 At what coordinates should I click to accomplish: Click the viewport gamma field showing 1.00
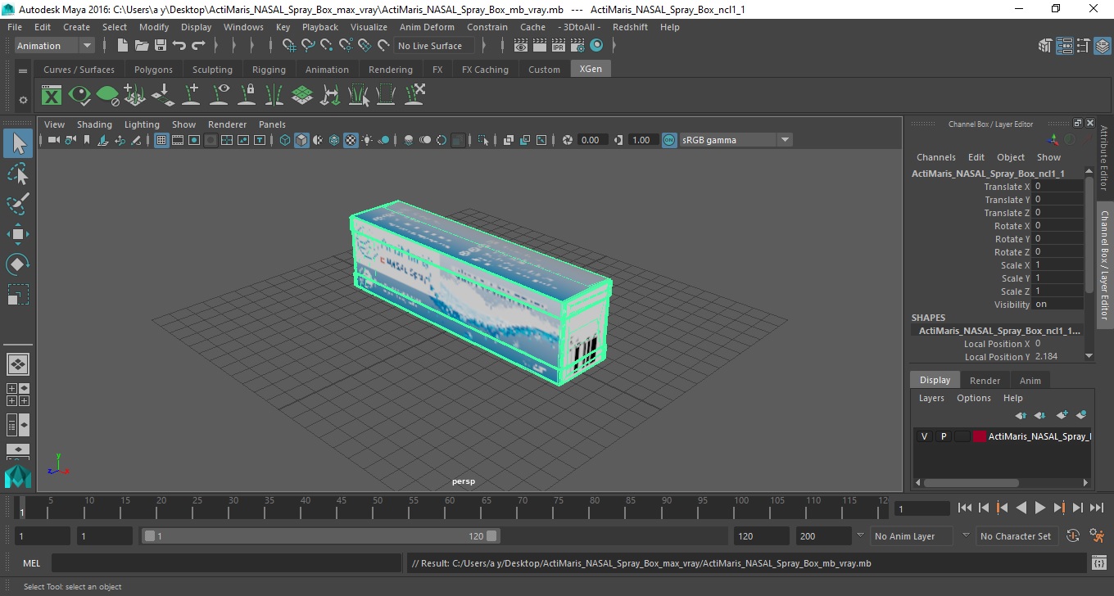[641, 140]
